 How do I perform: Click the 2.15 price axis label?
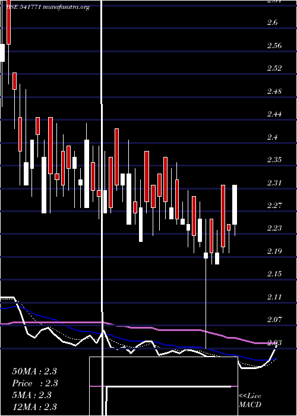[274, 274]
